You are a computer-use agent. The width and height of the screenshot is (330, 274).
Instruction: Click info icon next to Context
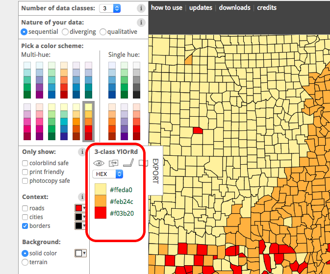click(81, 197)
